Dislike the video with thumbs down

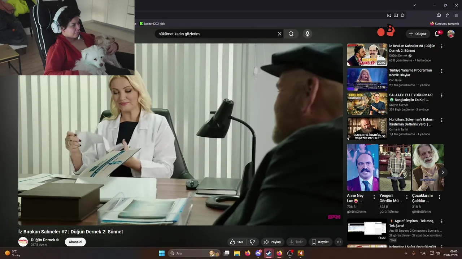(252, 242)
